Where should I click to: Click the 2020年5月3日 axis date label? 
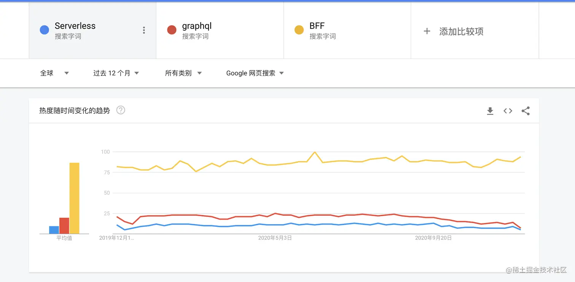coord(275,238)
